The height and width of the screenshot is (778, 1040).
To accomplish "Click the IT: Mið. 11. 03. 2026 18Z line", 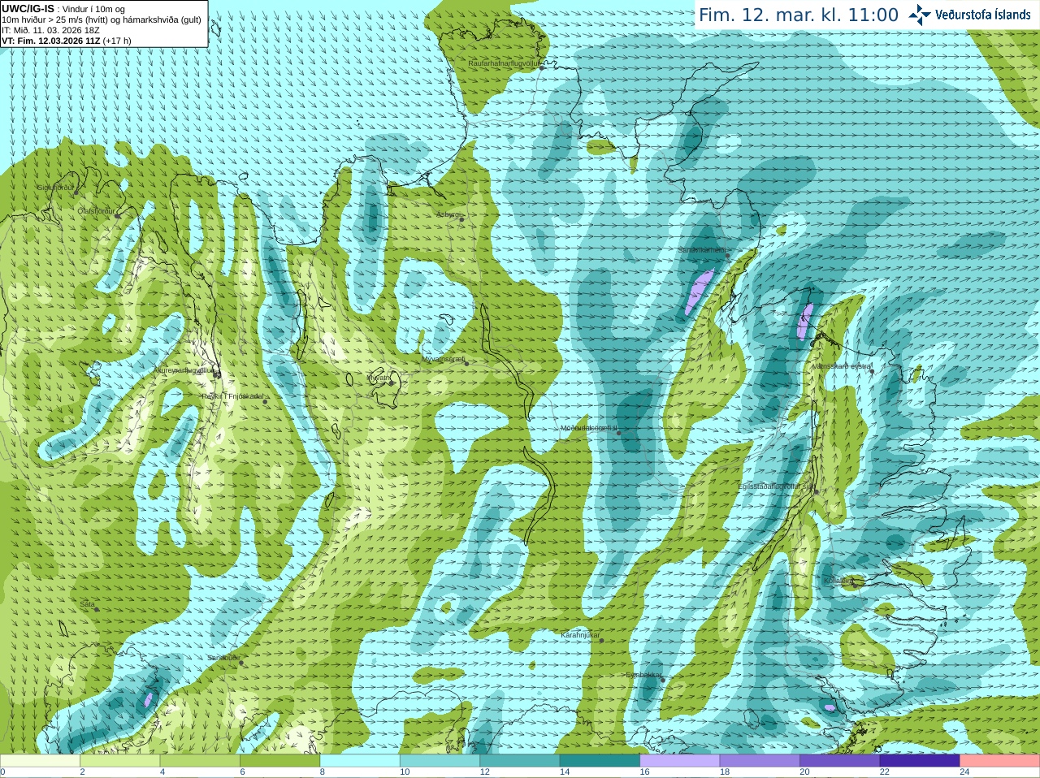I will tap(50, 30).
